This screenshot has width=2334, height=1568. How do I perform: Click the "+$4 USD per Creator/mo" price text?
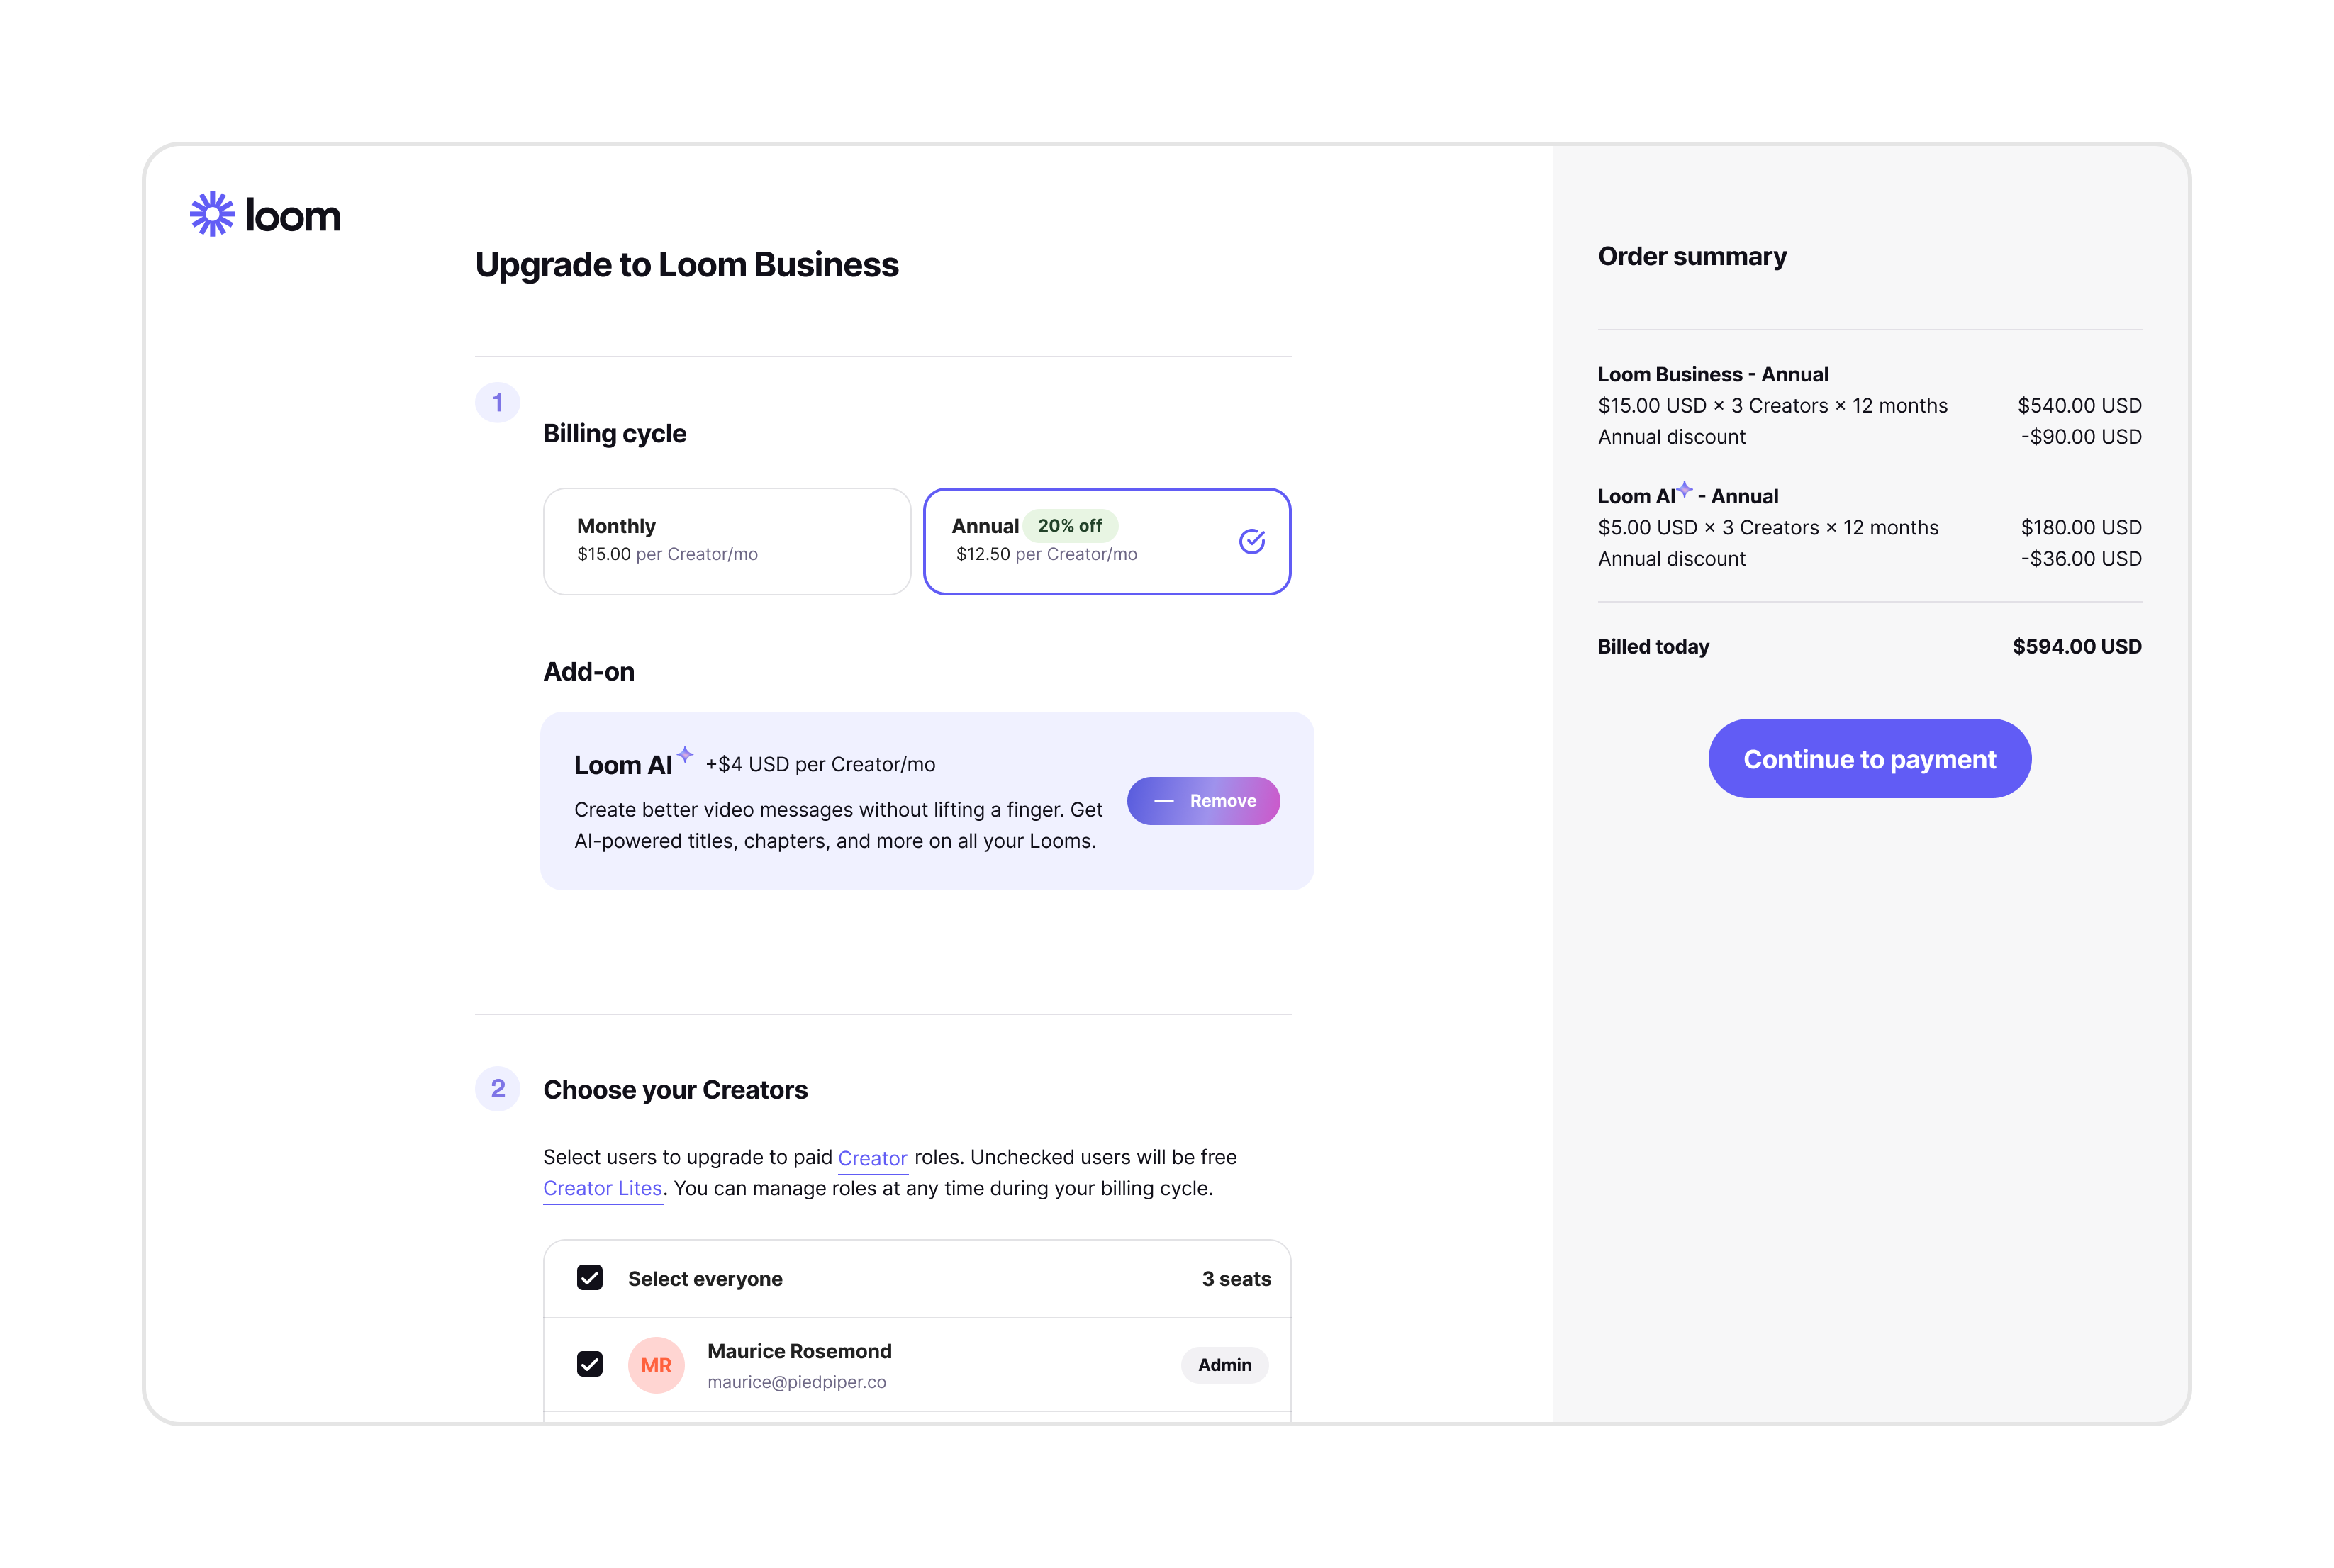[820, 764]
